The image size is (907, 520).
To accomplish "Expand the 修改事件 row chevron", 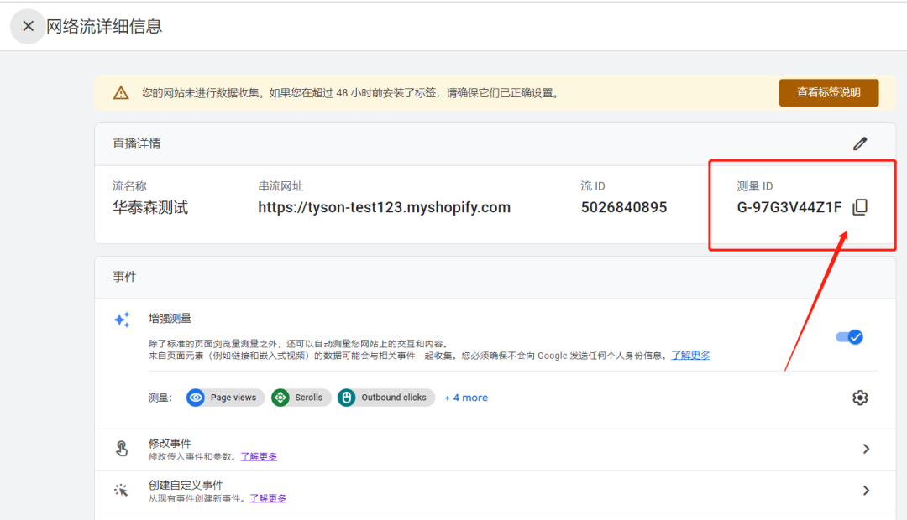I will point(866,449).
